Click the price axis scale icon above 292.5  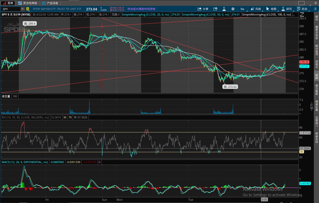tap(301, 14)
